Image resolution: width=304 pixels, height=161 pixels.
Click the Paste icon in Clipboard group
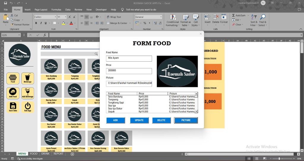pos(6,18)
